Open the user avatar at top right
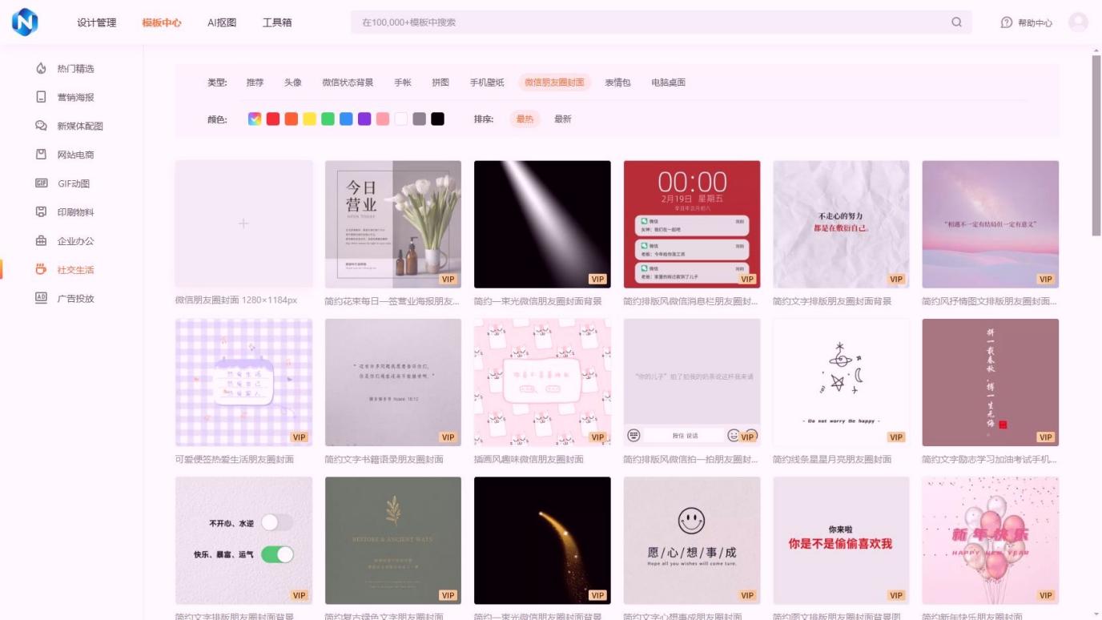 (x=1078, y=22)
